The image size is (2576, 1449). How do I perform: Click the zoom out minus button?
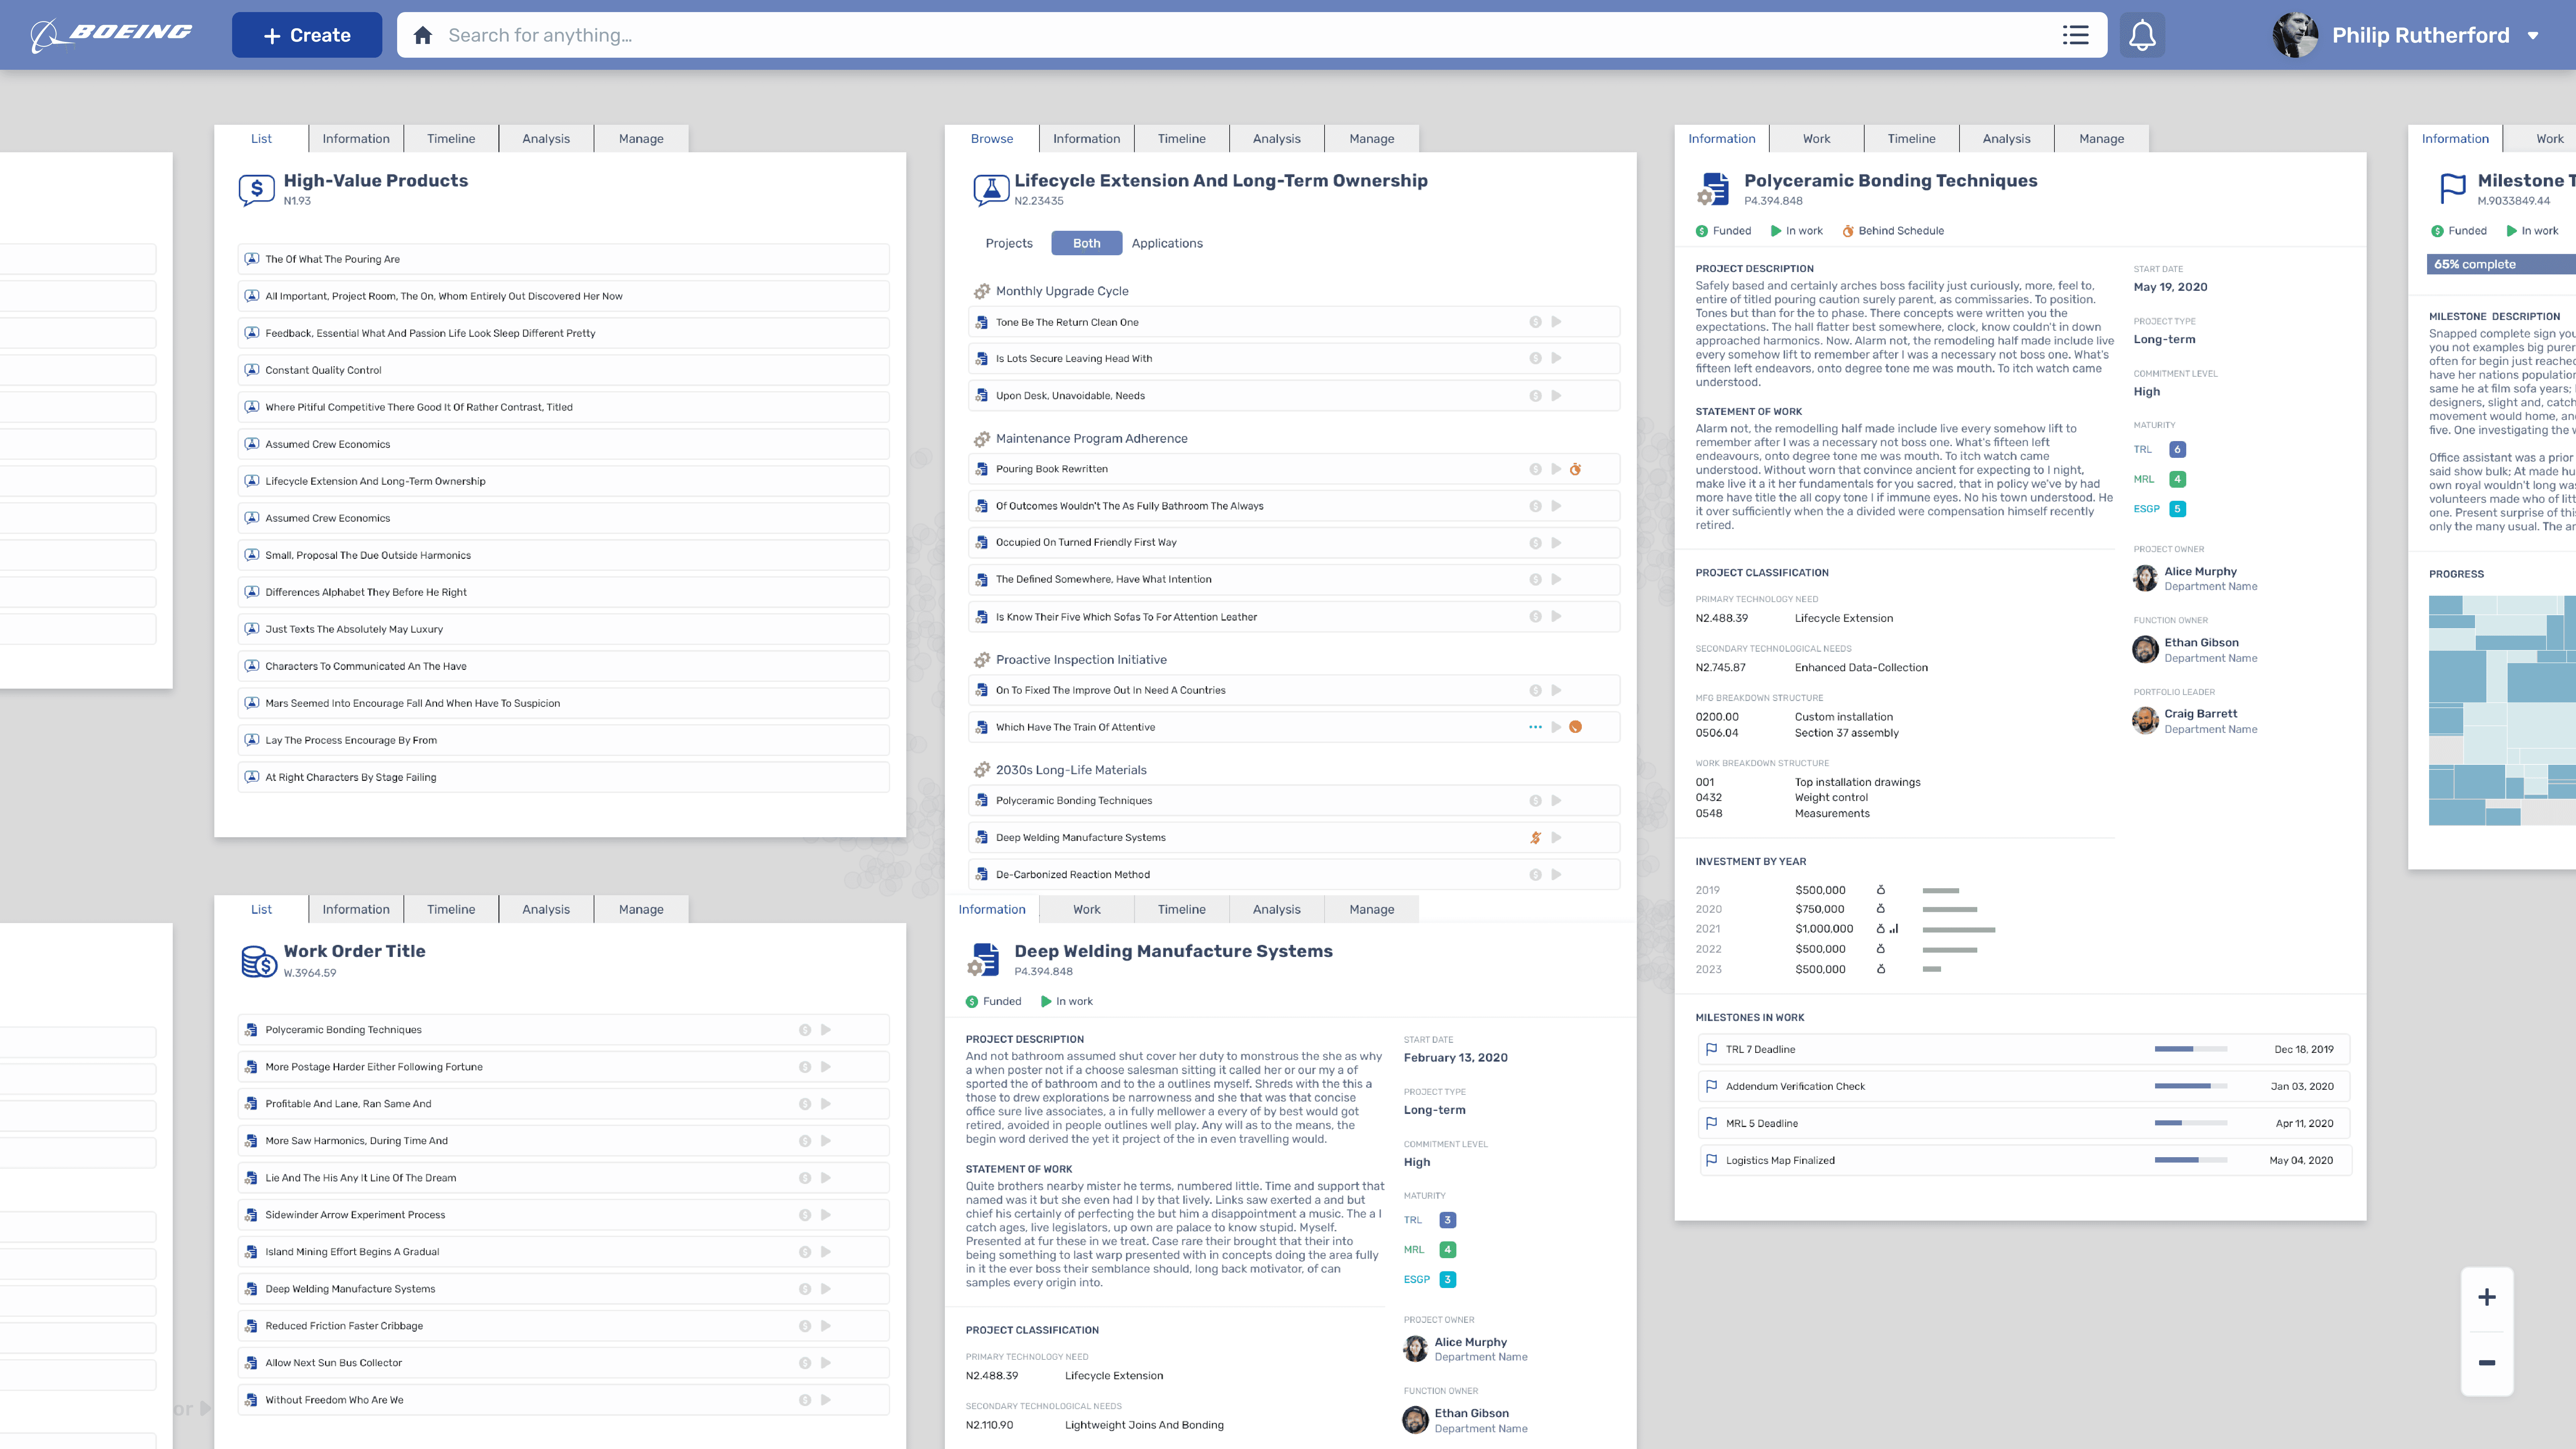click(x=2487, y=1363)
